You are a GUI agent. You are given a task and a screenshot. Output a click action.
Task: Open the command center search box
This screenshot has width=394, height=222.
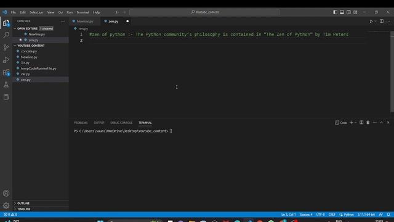[x=204, y=12]
